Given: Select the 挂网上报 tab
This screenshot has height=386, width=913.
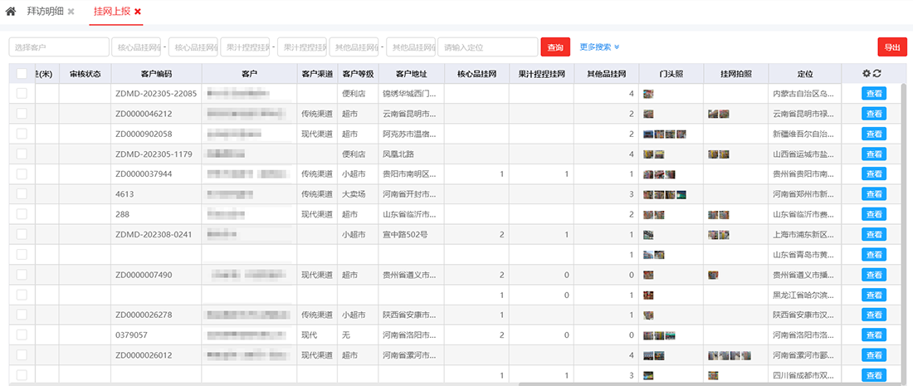Looking at the screenshot, I should (111, 12).
